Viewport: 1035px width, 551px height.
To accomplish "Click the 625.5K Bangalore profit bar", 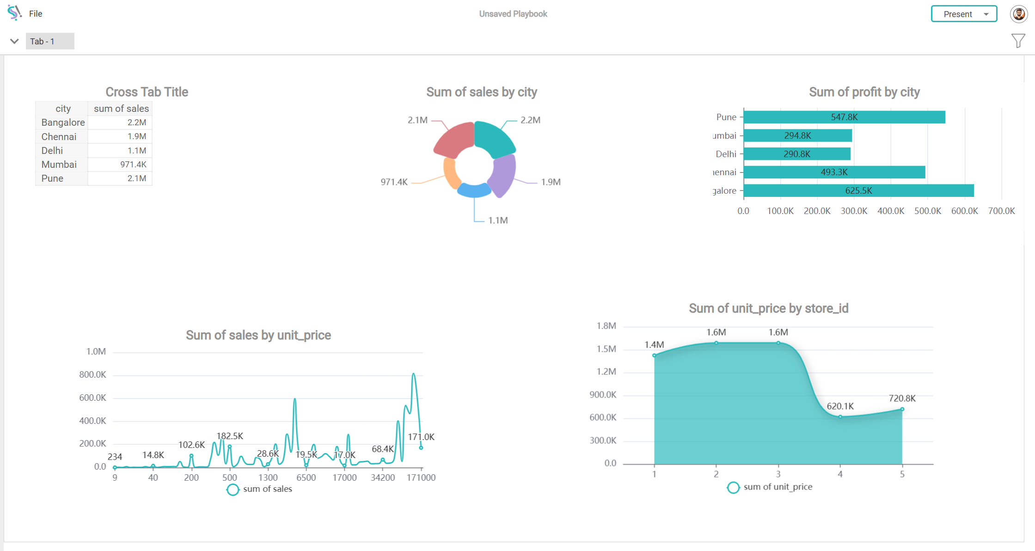I will [x=858, y=190].
